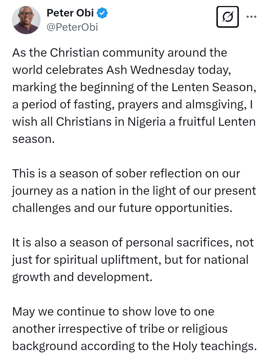Open the Grok explain-post icon
Image resolution: width=270 pixels, height=358 pixels.
pyautogui.click(x=227, y=17)
